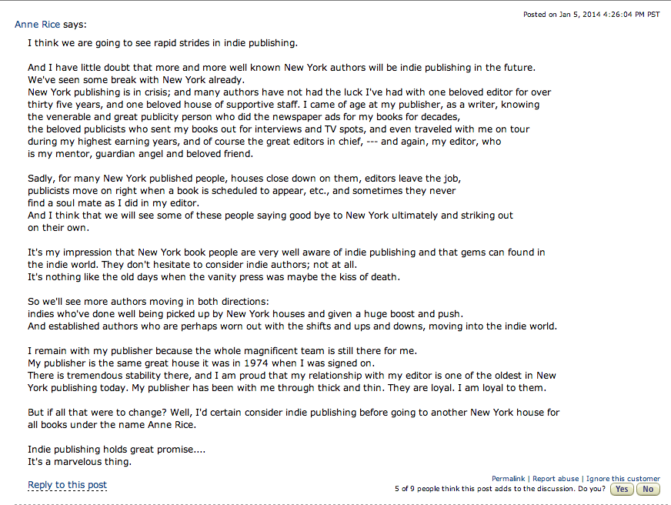
Task: Select the Ignore this customer link
Action: coord(623,479)
